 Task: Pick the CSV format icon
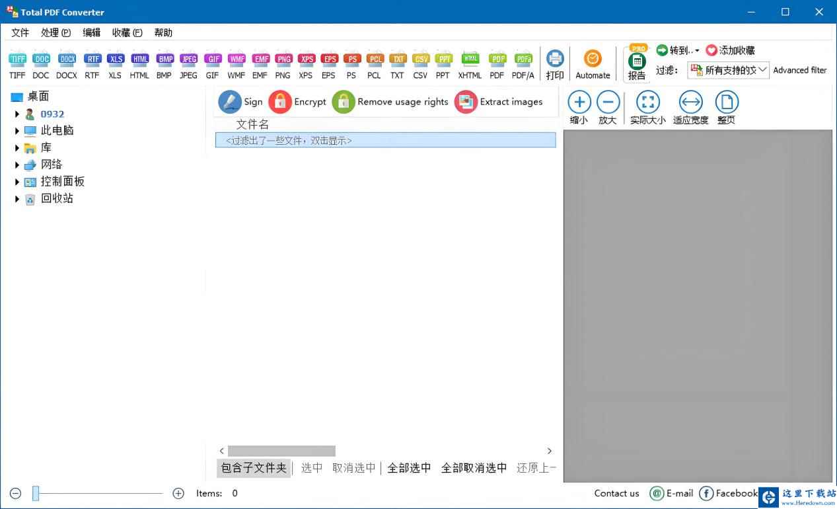(420, 65)
